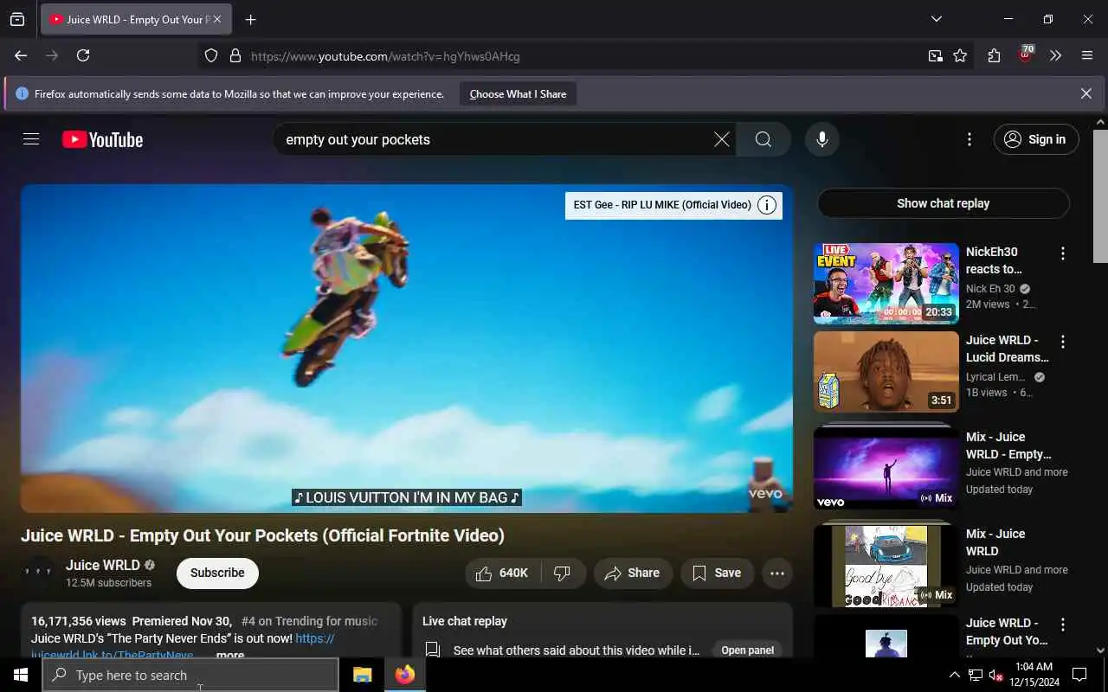The width and height of the screenshot is (1108, 692).
Task: Open the Windows Start menu
Action: point(20,675)
